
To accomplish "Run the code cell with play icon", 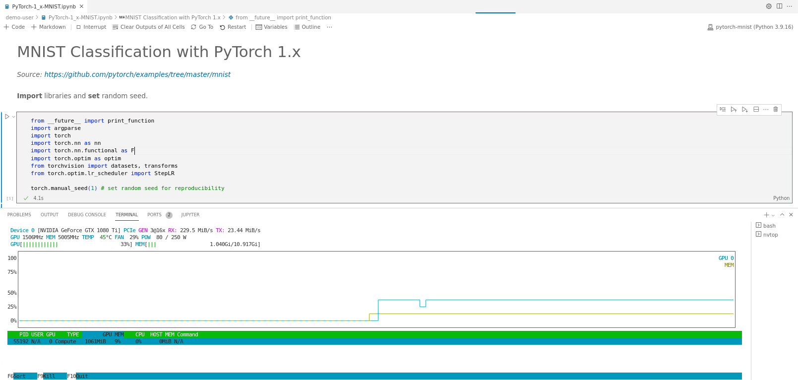I will 7,117.
